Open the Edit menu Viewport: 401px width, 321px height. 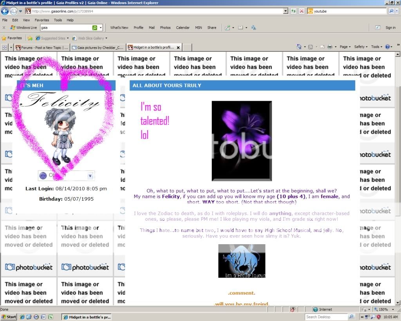coord(15,20)
